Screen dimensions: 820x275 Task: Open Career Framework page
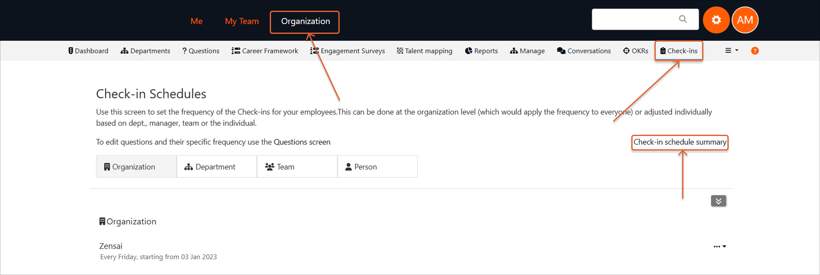pyautogui.click(x=265, y=51)
